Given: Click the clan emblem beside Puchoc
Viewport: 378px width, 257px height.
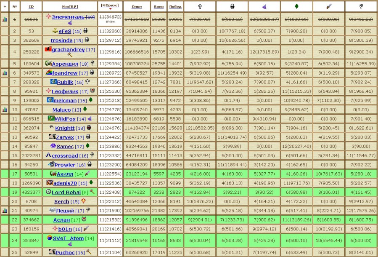Looking at the screenshot, I should click(x=52, y=252).
